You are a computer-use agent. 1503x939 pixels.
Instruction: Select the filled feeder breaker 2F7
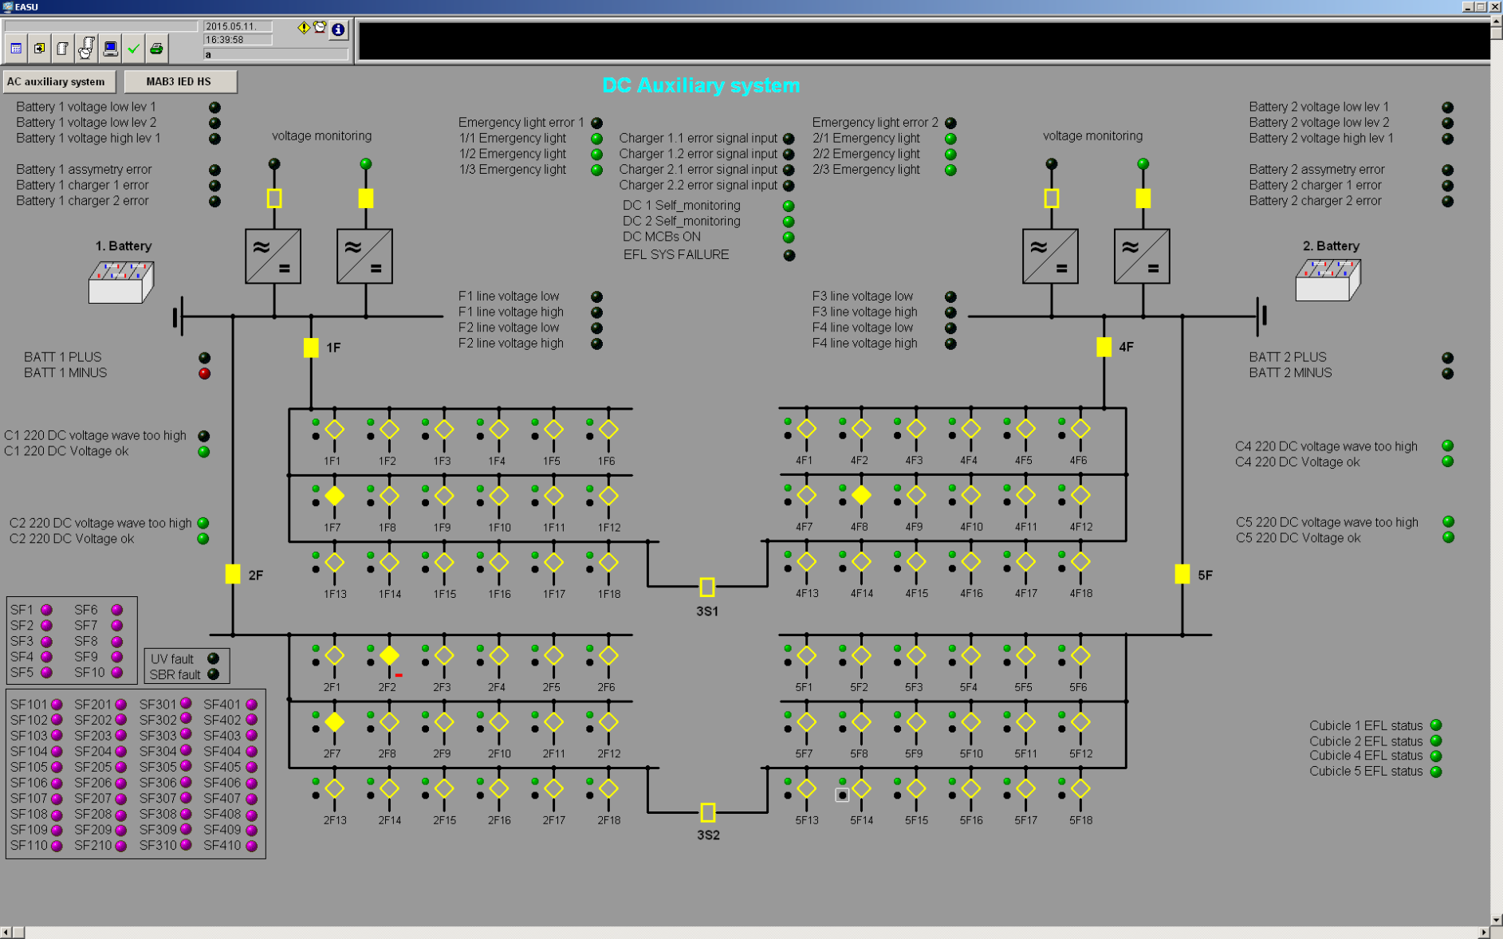(335, 722)
